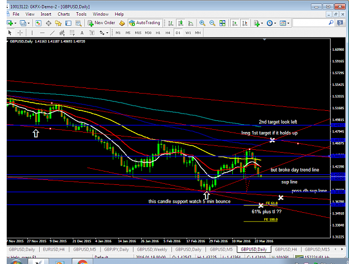Select the Text tool A

click(x=82, y=33)
